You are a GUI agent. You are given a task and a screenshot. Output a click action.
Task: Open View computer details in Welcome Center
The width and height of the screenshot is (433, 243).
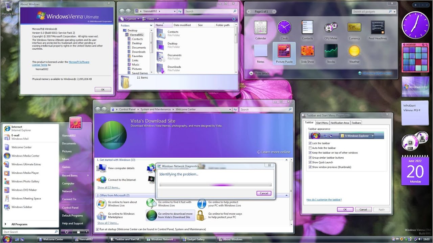[116, 168]
